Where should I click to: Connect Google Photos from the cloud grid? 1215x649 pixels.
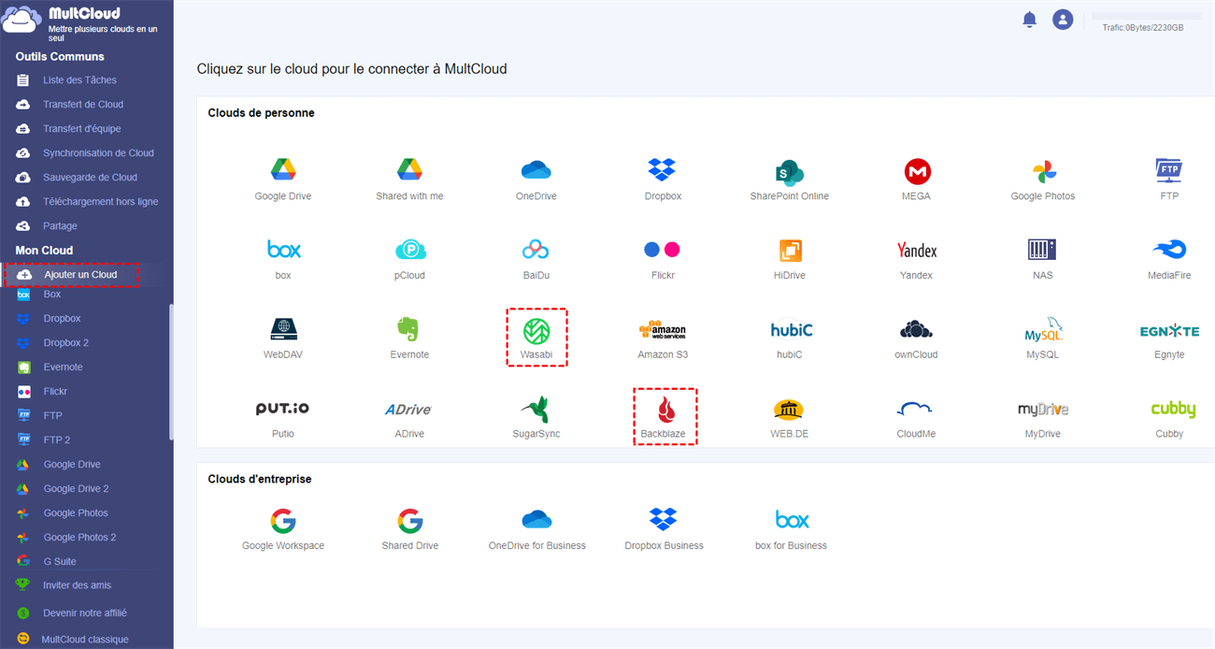(x=1043, y=179)
